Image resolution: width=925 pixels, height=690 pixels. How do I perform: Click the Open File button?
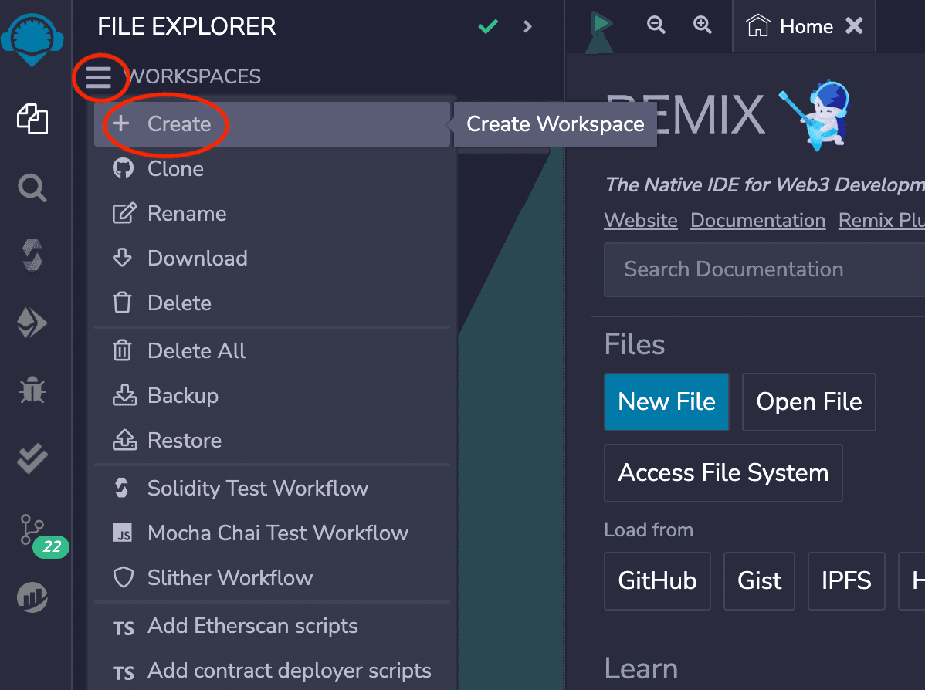(808, 401)
